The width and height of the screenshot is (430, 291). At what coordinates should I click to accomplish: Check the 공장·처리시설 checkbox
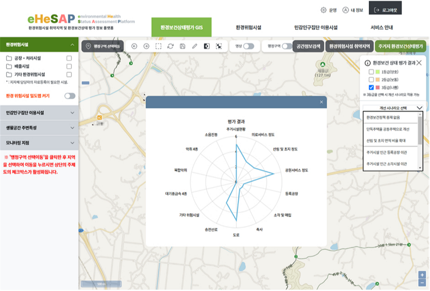tap(69, 58)
